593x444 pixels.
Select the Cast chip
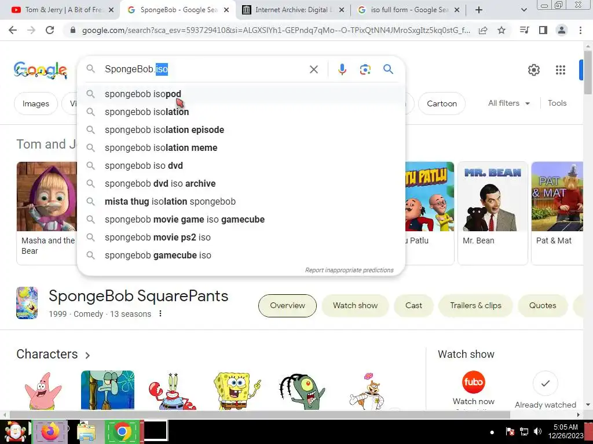coord(413,305)
